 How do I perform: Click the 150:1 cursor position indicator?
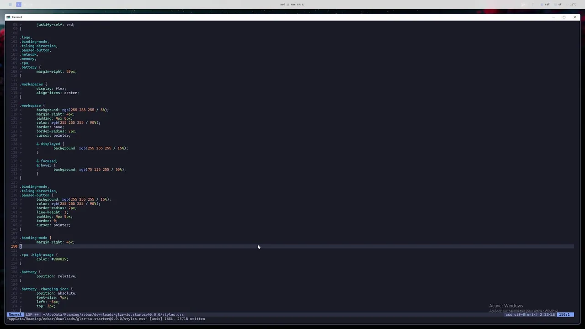click(564, 314)
